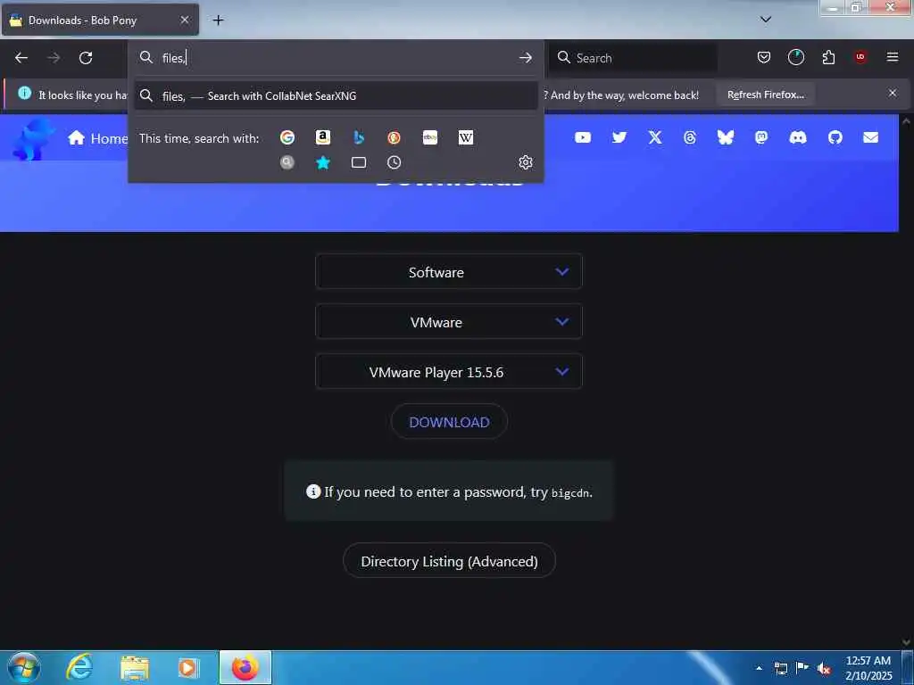Submit the address bar with the go arrow
Viewport: 914px width, 685px height.
[x=525, y=58]
